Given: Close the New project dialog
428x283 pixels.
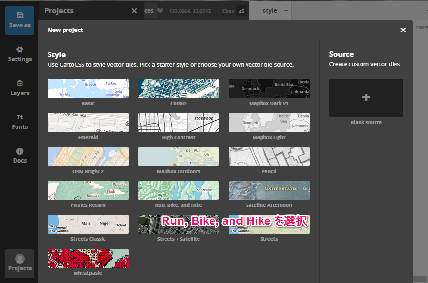Looking at the screenshot, I should (403, 30).
